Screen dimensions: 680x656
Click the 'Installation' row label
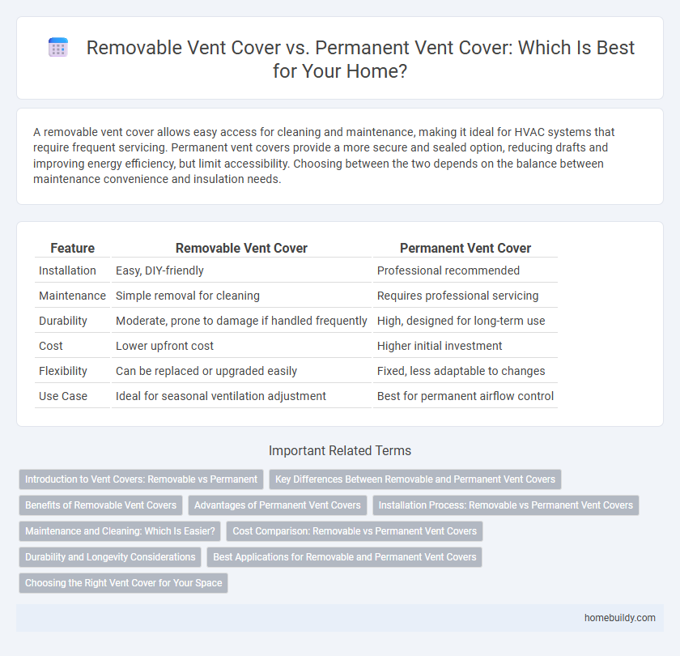63,270
